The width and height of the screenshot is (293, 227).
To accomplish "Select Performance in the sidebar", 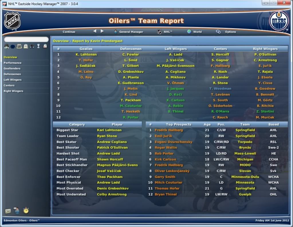I will 13,63.
